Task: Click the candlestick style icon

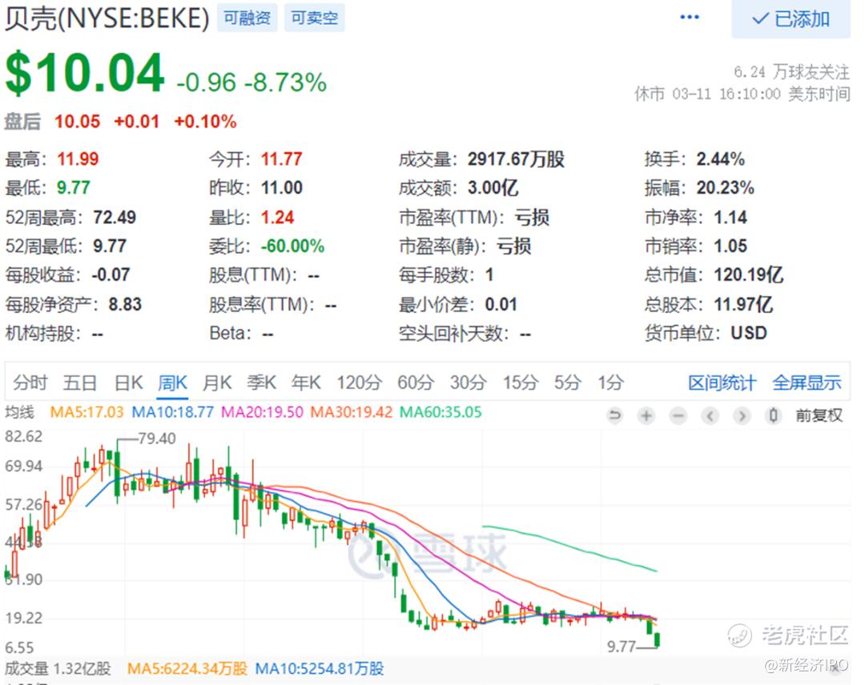Action: pos(774,415)
